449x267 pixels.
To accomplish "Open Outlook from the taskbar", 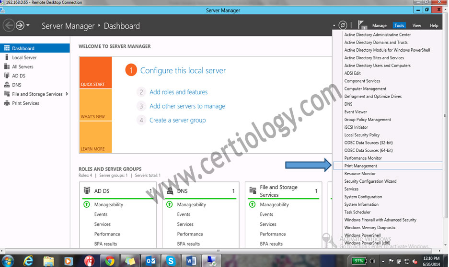I will (150, 261).
